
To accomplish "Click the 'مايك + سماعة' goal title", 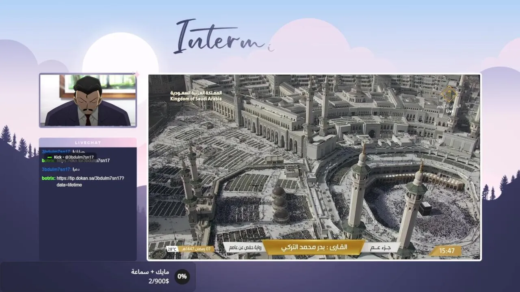I will tap(150, 272).
